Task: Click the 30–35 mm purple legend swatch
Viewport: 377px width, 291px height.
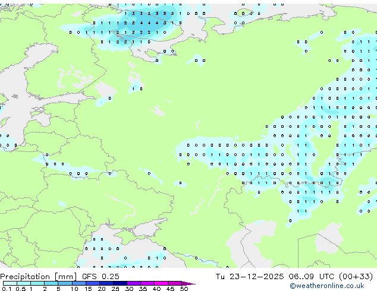Action: [x=134, y=283]
